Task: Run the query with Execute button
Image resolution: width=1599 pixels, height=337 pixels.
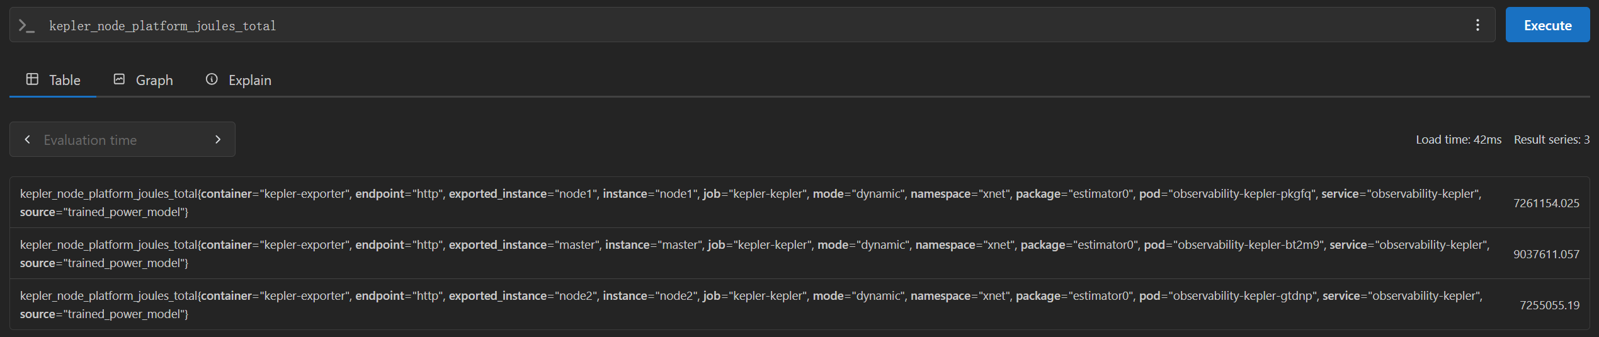Action: 1547,25
